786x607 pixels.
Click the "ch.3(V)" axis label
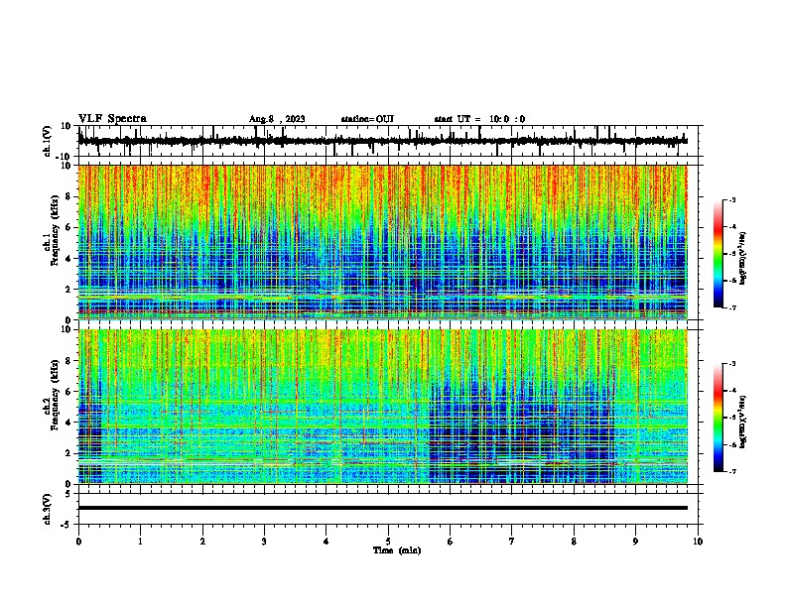(47, 510)
